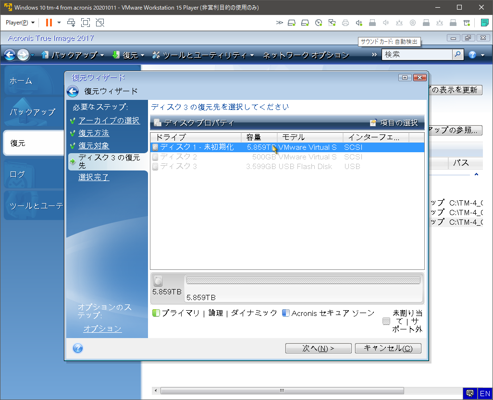The height and width of the screenshot is (400, 493).
Task: Sort by ドライブ column header
Action: click(196, 137)
